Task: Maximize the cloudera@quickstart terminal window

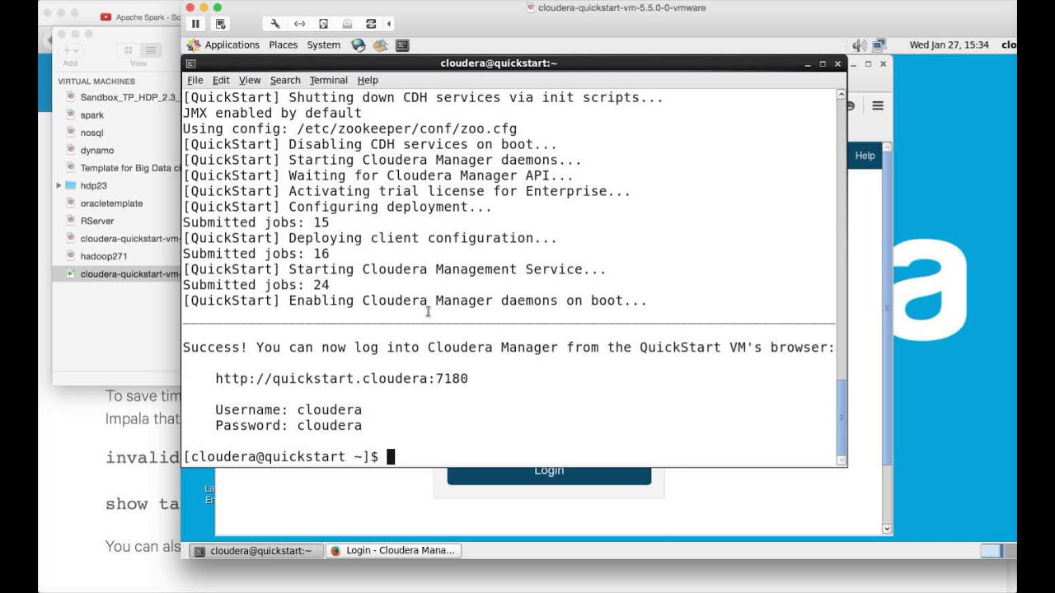Action: coord(823,63)
